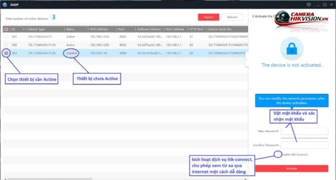
Task: Focus the Confirm Password field
Action: point(304,145)
